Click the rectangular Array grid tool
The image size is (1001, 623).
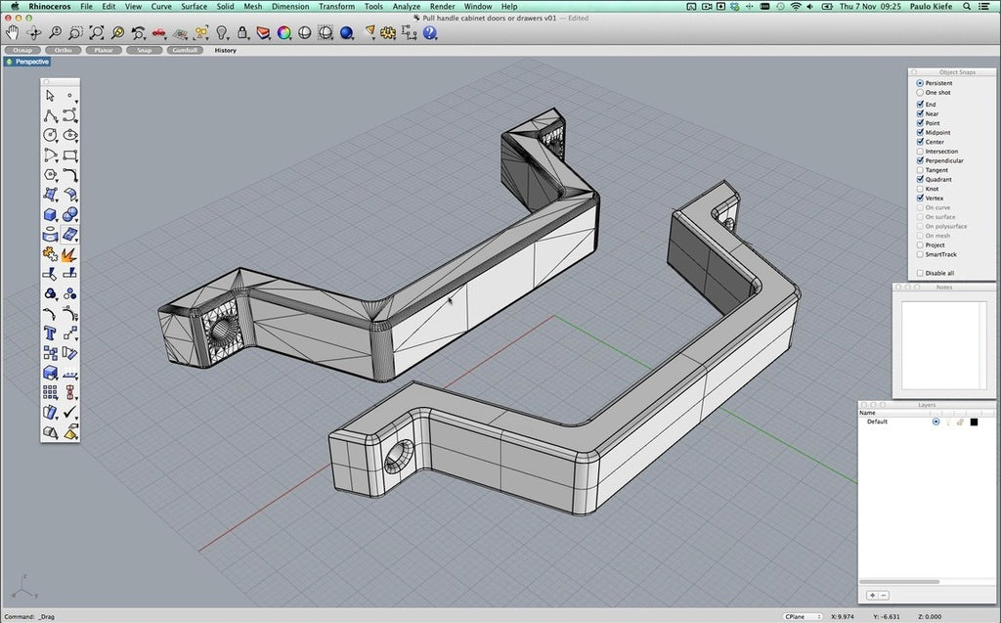point(50,392)
